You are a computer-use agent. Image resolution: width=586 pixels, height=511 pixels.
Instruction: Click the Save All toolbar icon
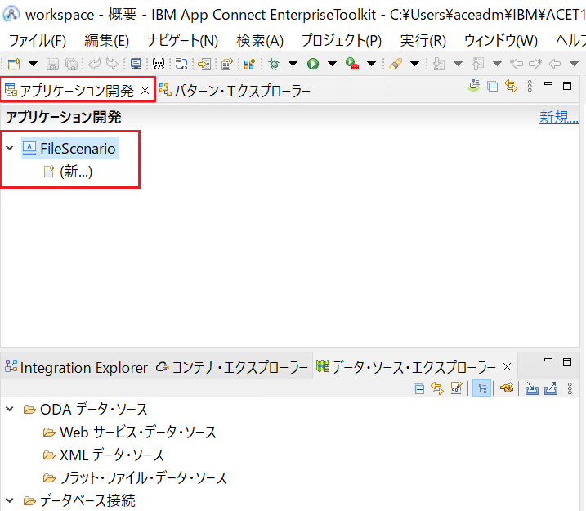click(71, 64)
